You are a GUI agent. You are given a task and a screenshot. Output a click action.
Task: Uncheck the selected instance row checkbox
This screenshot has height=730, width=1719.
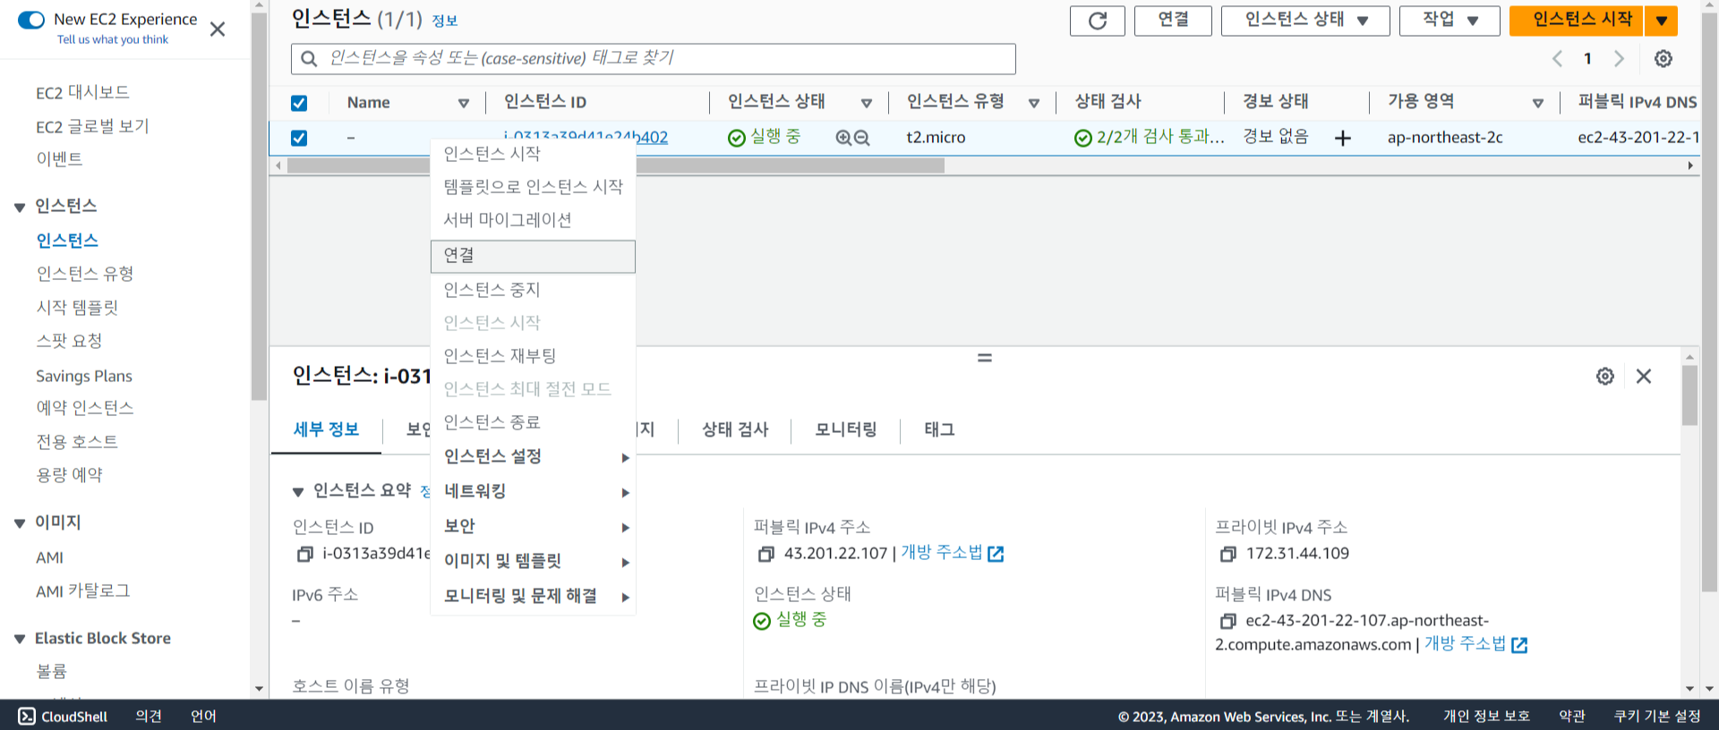pyautogui.click(x=299, y=138)
